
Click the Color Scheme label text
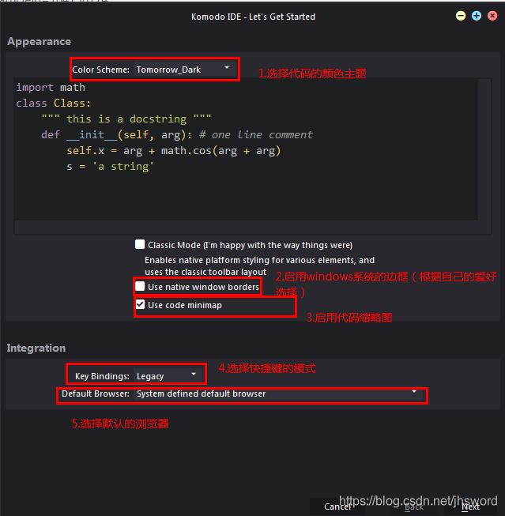100,70
